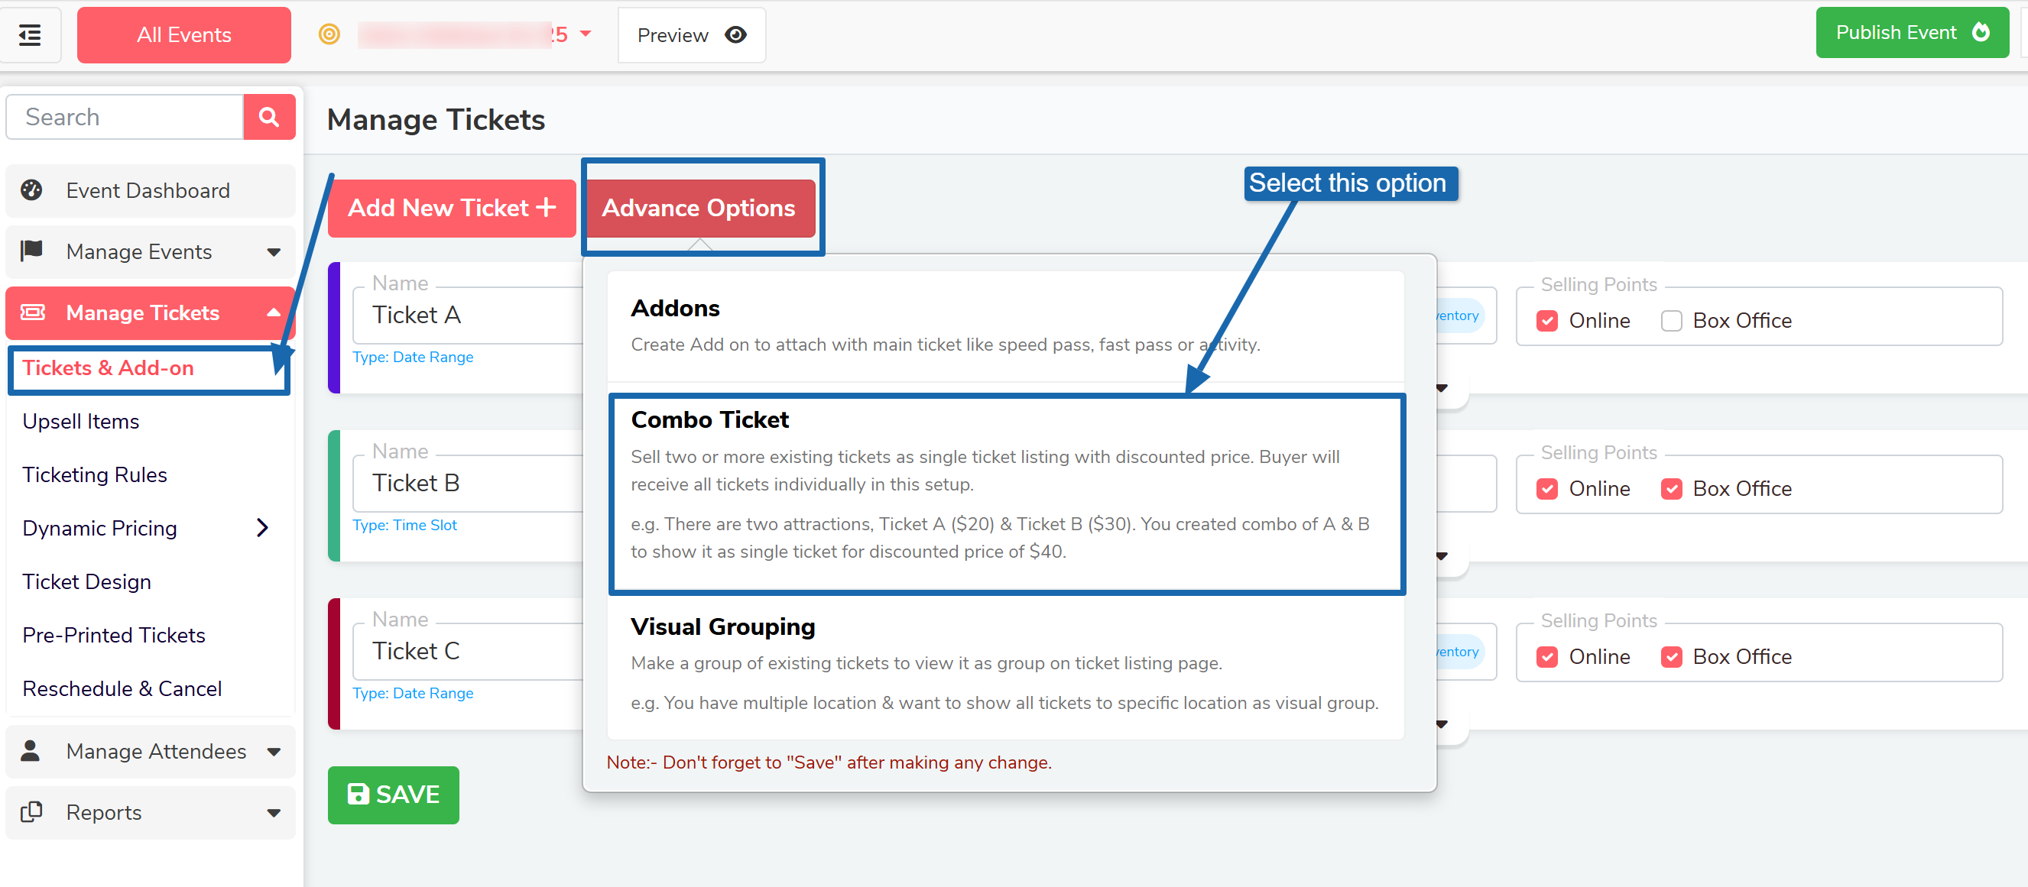The width and height of the screenshot is (2028, 887).
Task: Click the Reports copy icon
Action: click(31, 811)
